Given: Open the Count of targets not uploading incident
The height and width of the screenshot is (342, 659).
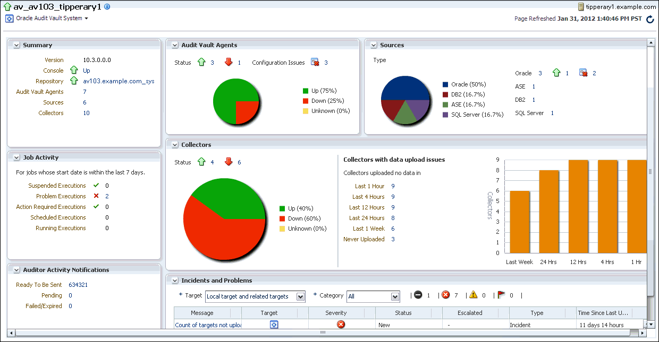Looking at the screenshot, I should pyautogui.click(x=208, y=325).
